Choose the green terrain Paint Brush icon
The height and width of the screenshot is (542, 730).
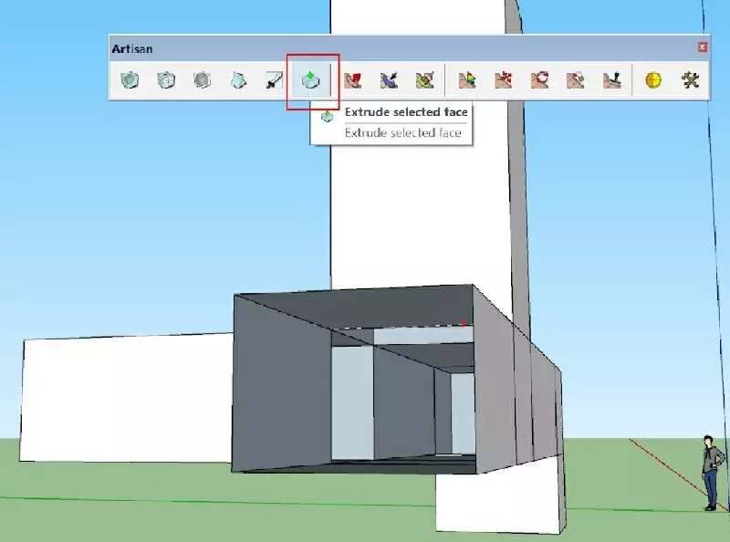point(427,79)
